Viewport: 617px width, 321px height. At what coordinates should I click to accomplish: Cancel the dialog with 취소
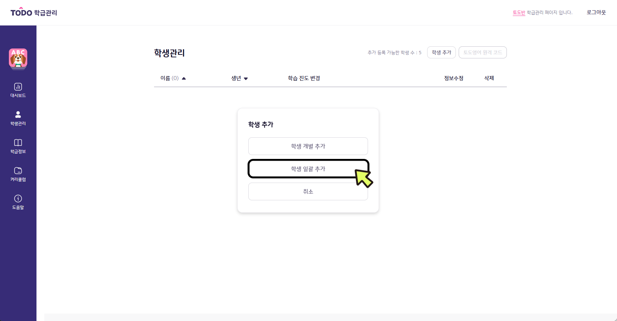tap(308, 191)
